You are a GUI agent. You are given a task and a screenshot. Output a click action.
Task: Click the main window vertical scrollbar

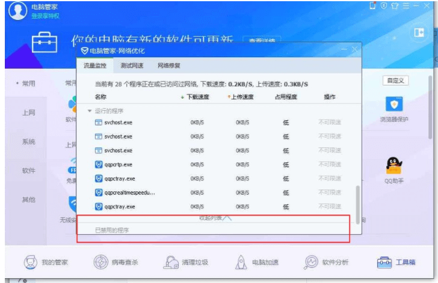pyautogui.click(x=430, y=108)
